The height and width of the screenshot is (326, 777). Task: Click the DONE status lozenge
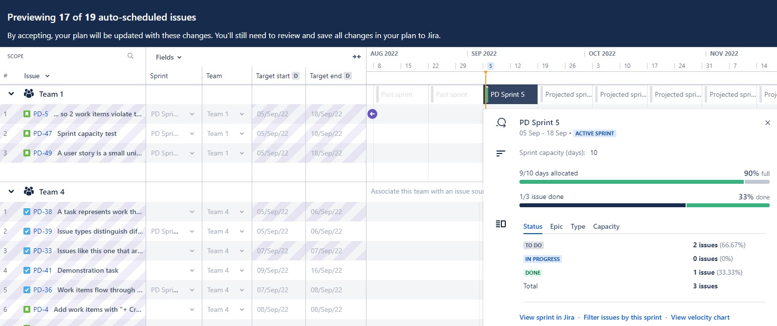coord(533,273)
